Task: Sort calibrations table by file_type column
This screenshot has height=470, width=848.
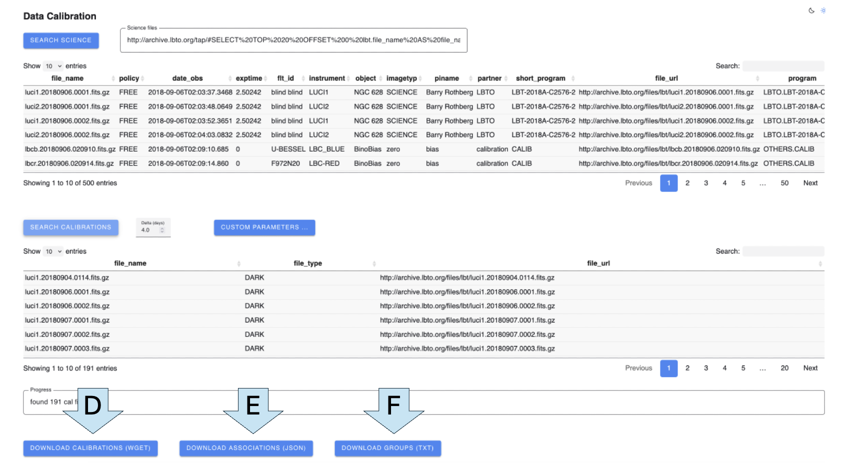Action: [x=307, y=263]
